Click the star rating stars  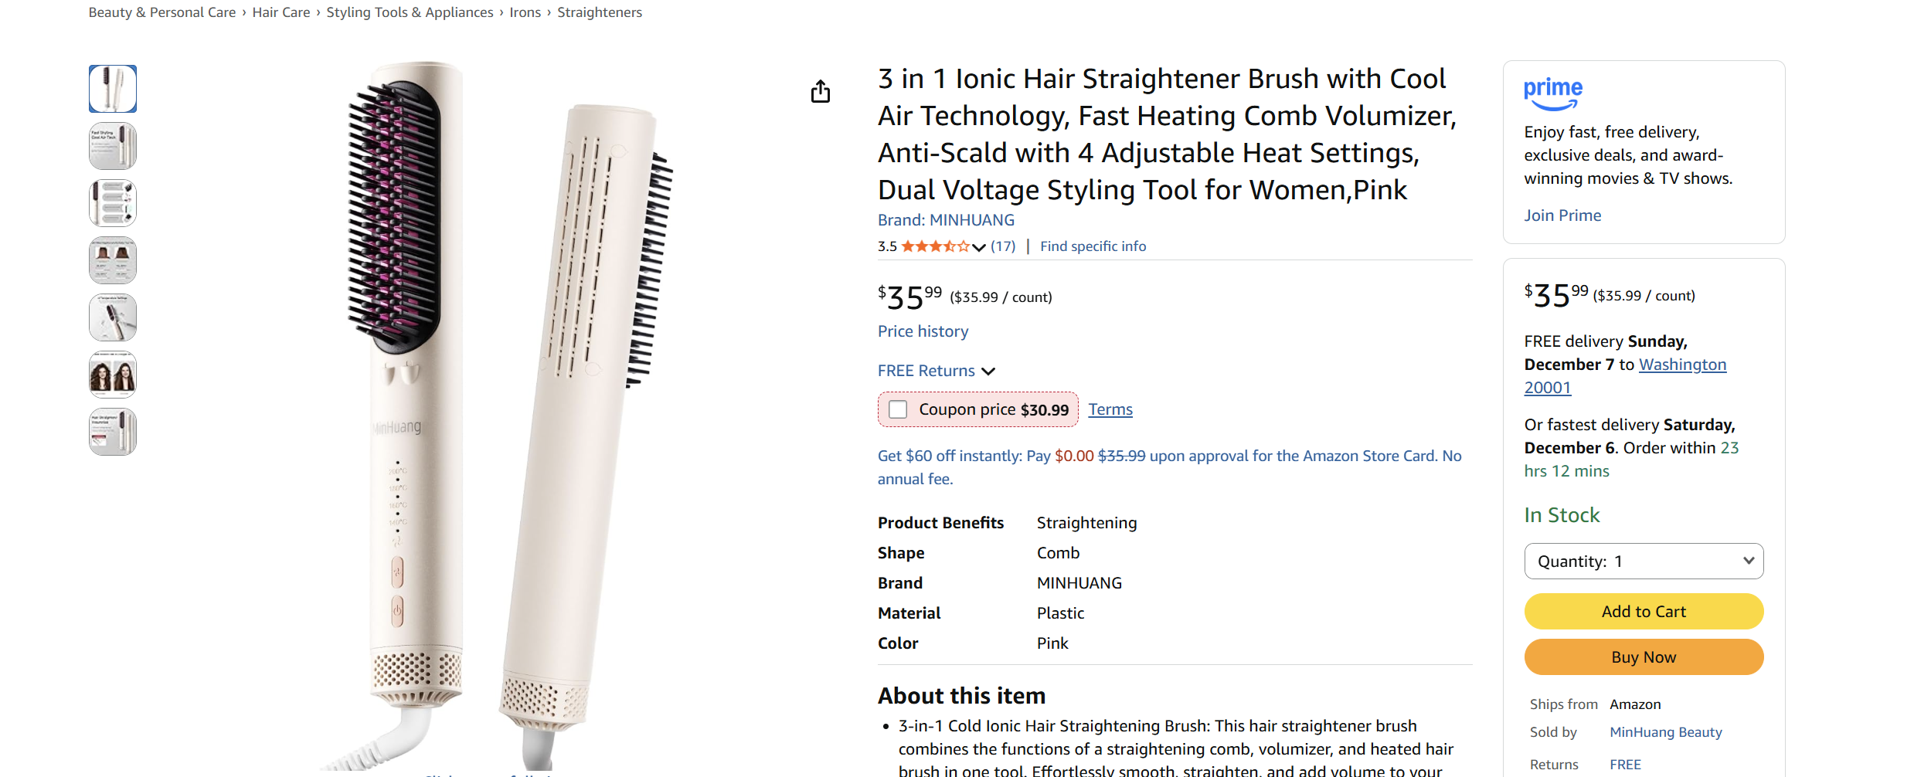(935, 246)
